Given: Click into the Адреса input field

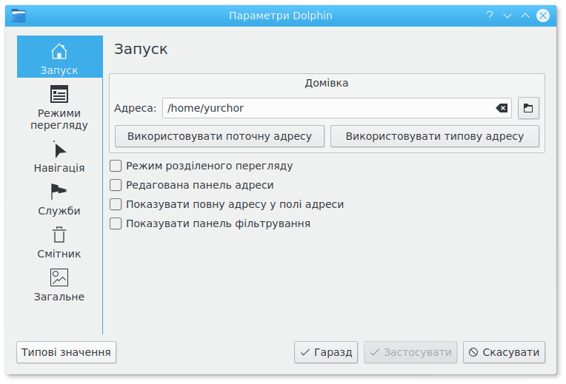Looking at the screenshot, I should coord(326,108).
